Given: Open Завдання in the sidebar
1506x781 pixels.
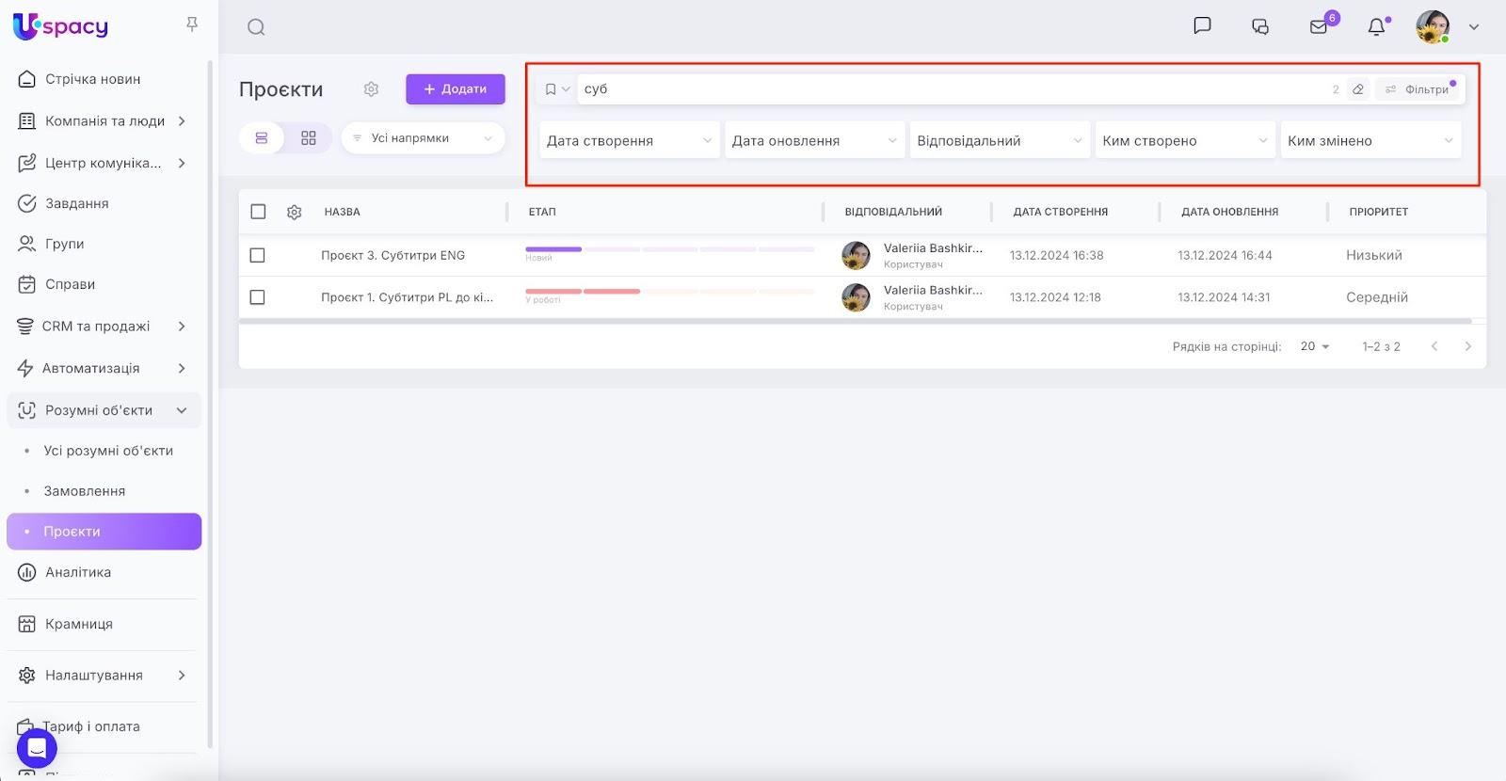Looking at the screenshot, I should click(76, 203).
